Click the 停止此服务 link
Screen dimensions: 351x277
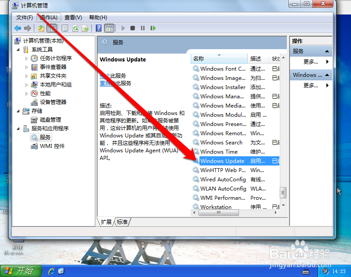click(113, 76)
